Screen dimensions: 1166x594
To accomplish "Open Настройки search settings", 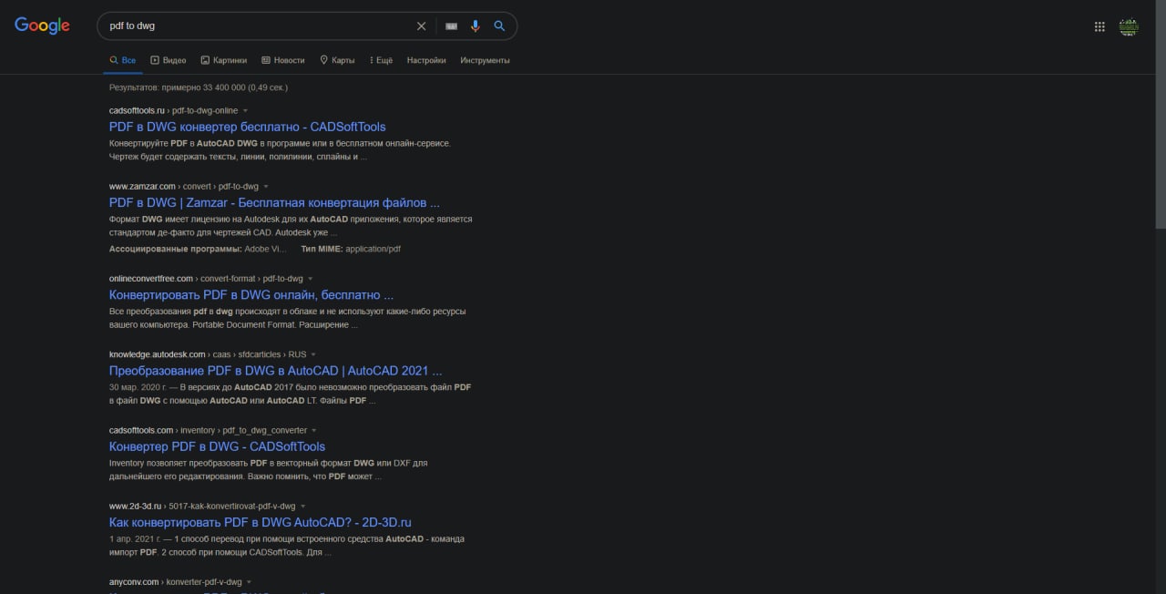I will coord(426,60).
